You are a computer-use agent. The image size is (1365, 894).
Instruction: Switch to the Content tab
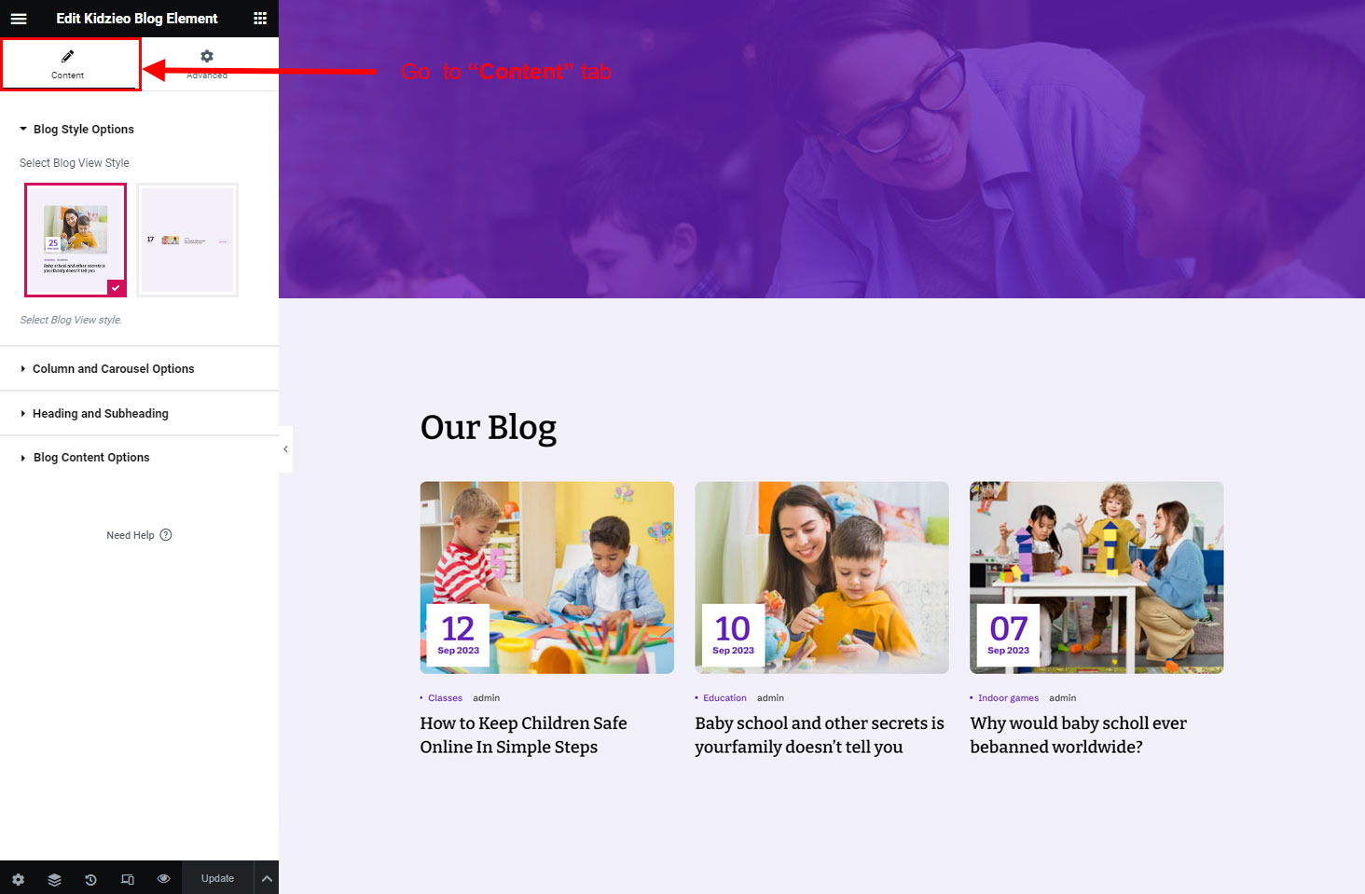click(68, 64)
